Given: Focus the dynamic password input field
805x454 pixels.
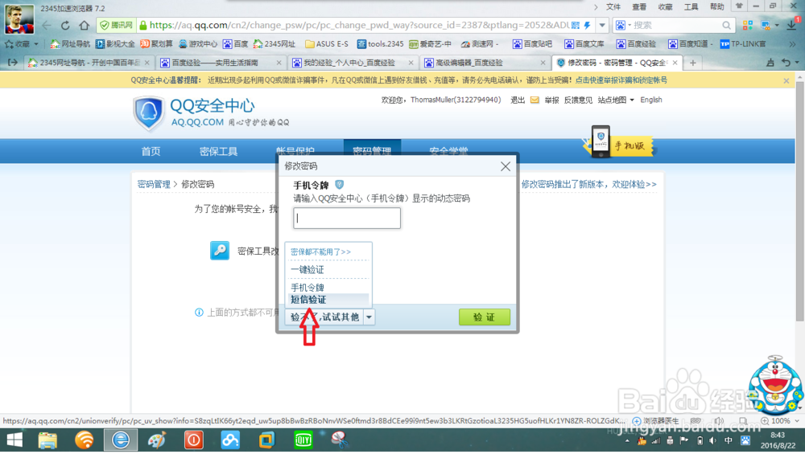Looking at the screenshot, I should [347, 219].
